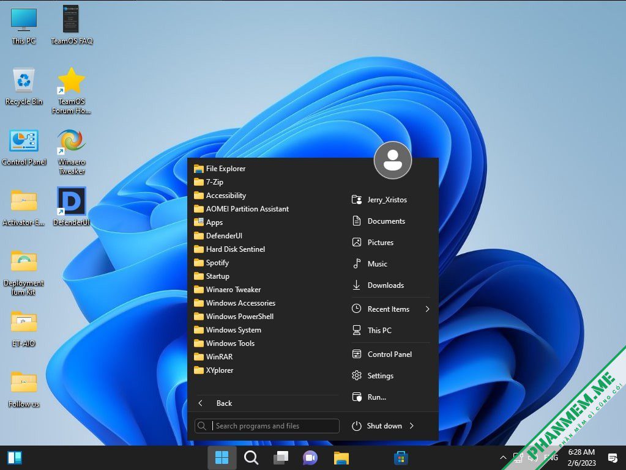Open the Follow us desktop folder

(24, 389)
